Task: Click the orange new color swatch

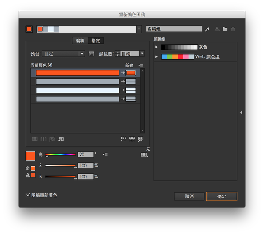Action: [131, 73]
